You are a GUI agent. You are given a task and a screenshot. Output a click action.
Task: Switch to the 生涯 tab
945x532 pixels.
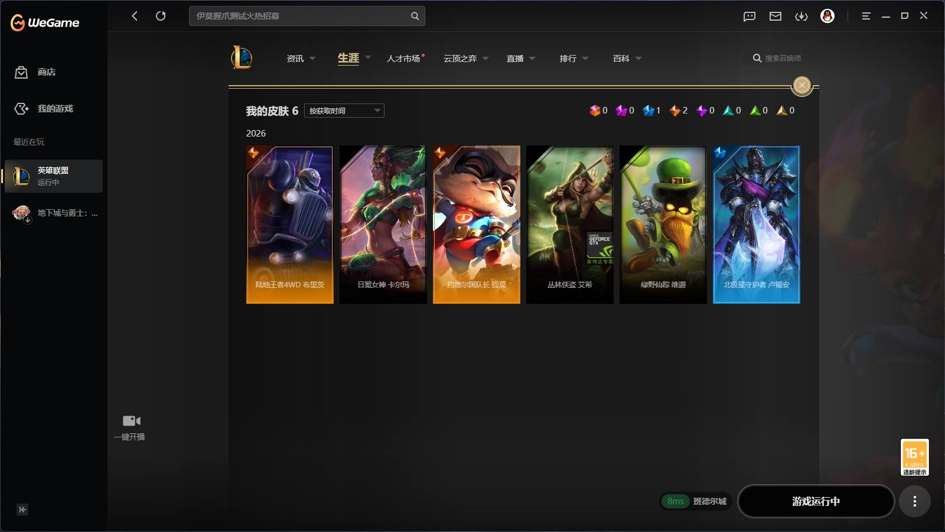click(x=348, y=58)
